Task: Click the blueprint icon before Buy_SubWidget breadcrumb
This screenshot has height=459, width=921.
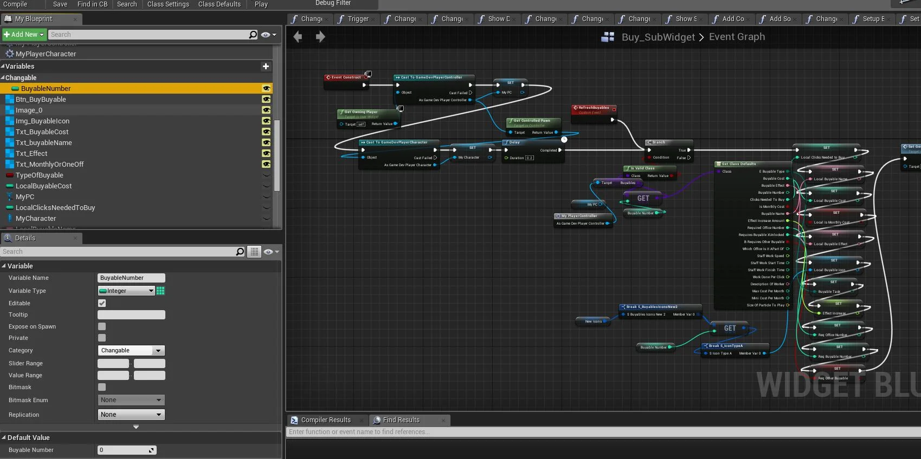Action: tap(608, 37)
